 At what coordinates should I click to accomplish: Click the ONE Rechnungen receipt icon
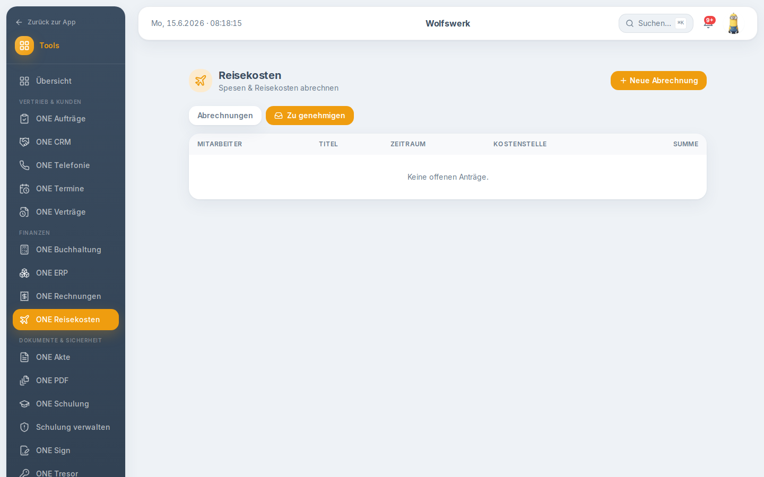24,296
